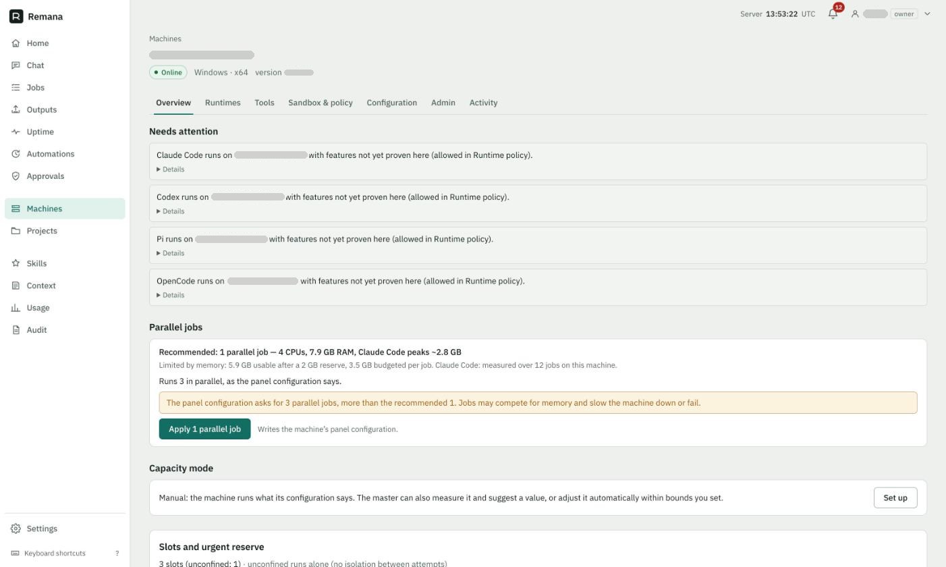Click the Jobs list icon
Image resolution: width=946 pixels, height=567 pixels.
click(x=16, y=88)
